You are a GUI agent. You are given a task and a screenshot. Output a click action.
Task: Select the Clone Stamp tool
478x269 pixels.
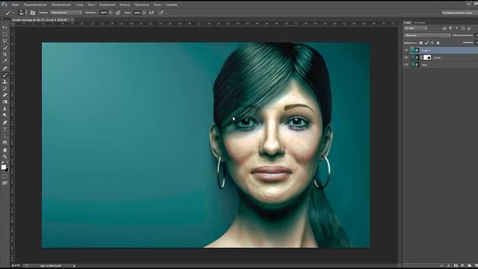click(x=4, y=81)
